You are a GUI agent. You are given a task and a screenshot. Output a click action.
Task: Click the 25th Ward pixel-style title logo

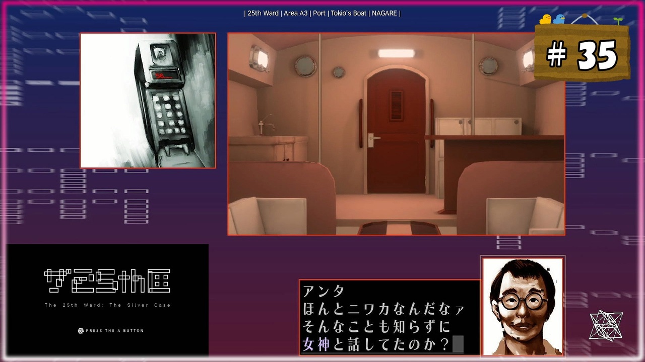tap(107, 282)
